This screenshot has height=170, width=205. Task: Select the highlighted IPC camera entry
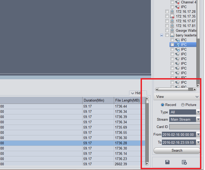coord(183,45)
